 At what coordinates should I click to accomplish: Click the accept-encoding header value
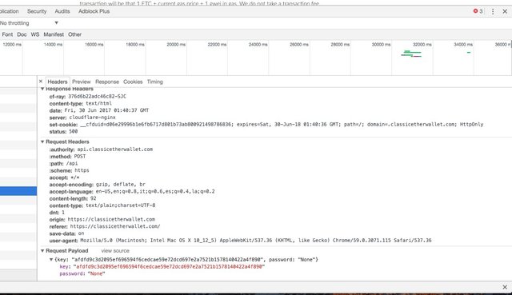tap(121, 185)
